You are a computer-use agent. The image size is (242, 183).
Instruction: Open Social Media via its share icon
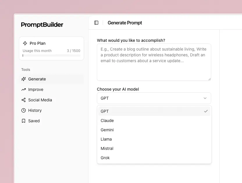(x=24, y=100)
